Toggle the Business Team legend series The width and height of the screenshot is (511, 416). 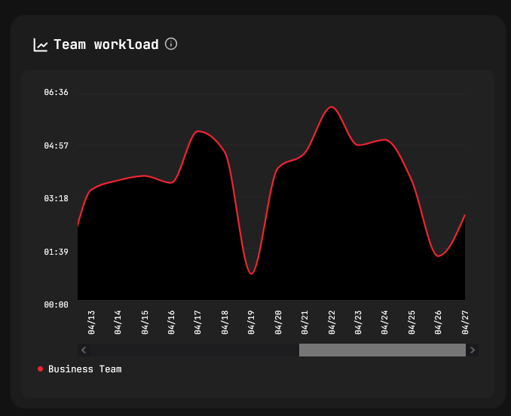coord(84,369)
